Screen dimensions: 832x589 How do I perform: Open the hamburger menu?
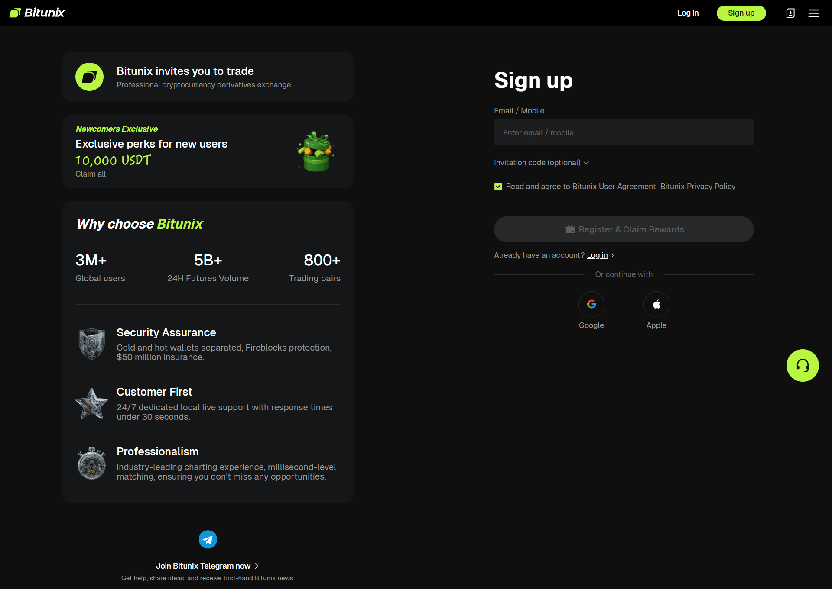pyautogui.click(x=813, y=13)
